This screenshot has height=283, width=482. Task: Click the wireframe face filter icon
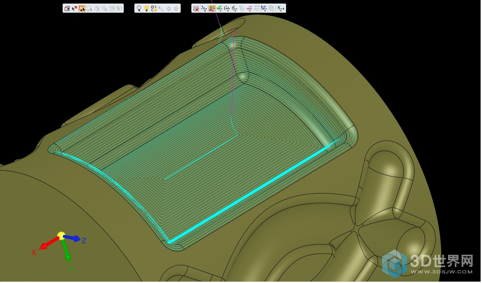(227, 8)
